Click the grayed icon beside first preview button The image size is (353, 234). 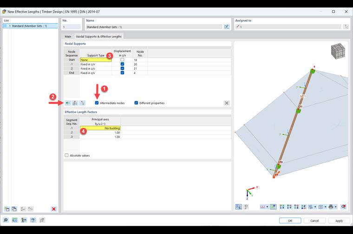tap(246, 207)
